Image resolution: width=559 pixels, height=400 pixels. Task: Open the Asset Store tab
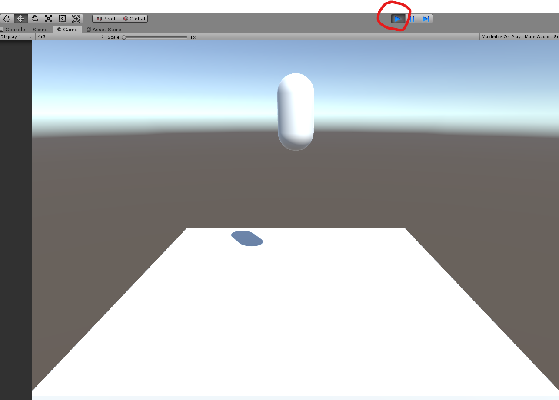[x=104, y=30]
